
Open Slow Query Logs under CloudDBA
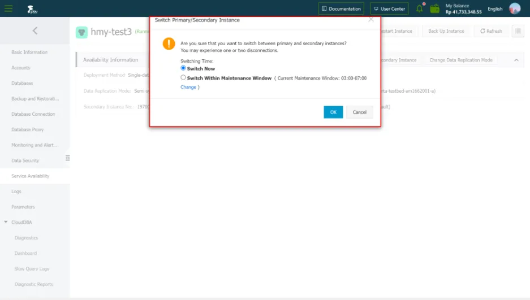(32, 269)
